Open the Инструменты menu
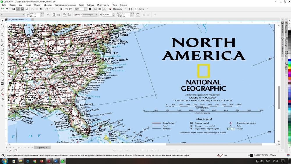 [103, 5]
